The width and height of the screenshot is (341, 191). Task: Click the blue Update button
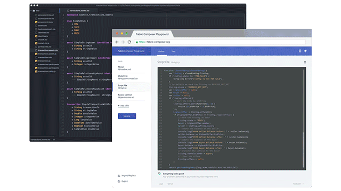[127, 116]
